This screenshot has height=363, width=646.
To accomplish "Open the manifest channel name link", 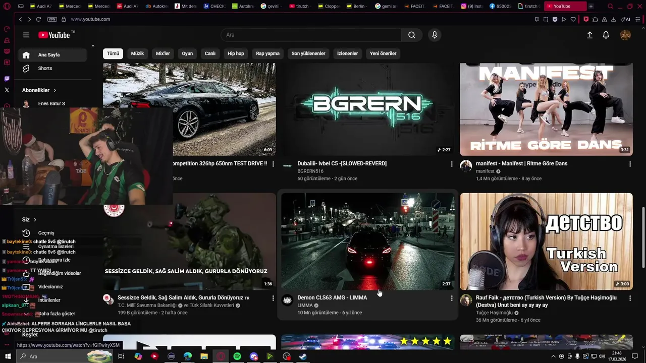I will (485, 171).
